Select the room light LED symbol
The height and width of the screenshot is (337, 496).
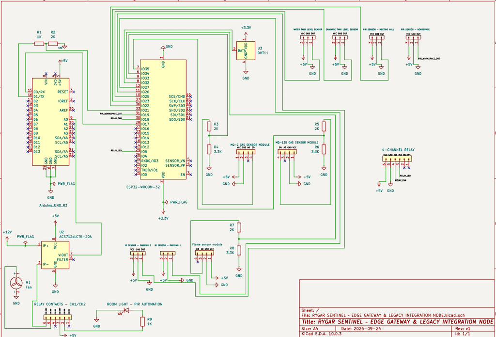pos(126,310)
